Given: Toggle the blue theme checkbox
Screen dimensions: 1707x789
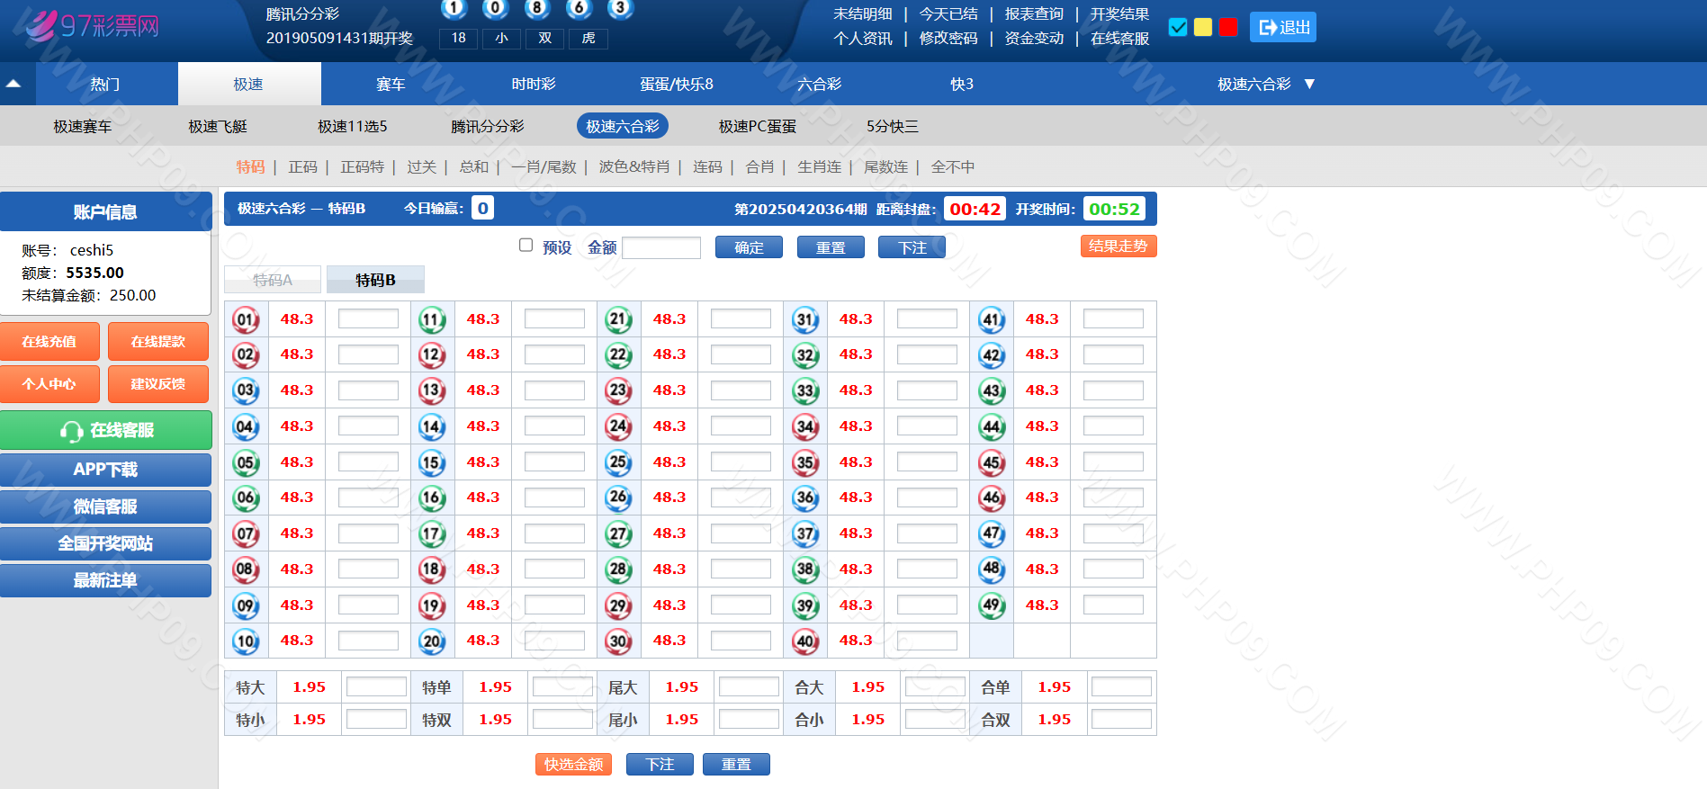Looking at the screenshot, I should (1177, 27).
